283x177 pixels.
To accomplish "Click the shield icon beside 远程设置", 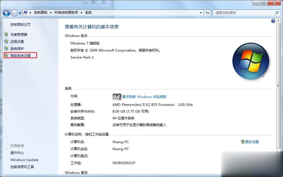I will (6, 41).
